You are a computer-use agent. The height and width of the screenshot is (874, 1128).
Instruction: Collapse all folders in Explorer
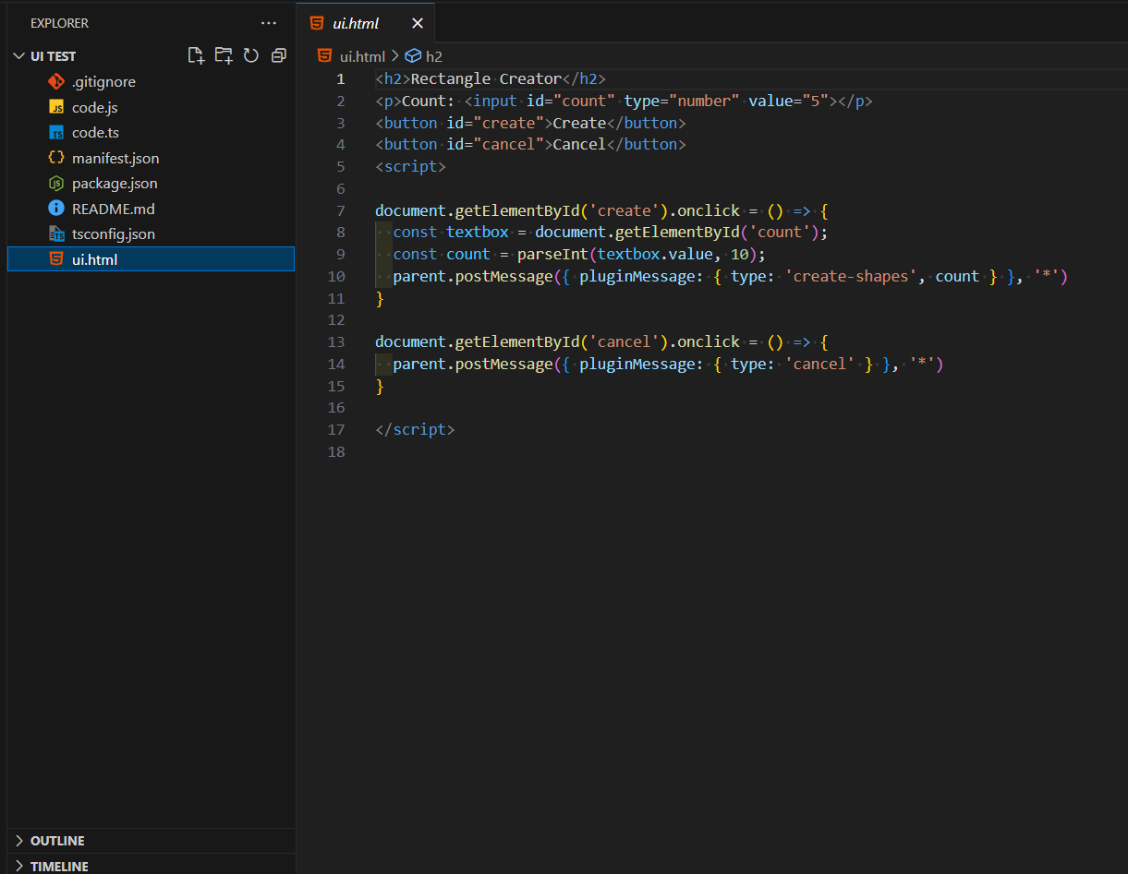(278, 56)
